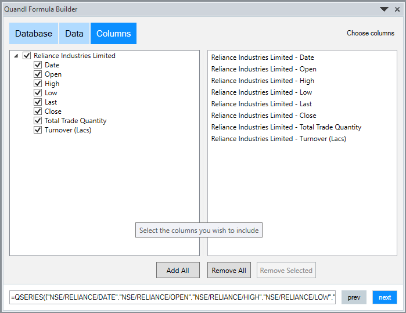Image resolution: width=406 pixels, height=313 pixels.
Task: Collapse the Reliance Industries Limited tree node
Action: (16, 56)
